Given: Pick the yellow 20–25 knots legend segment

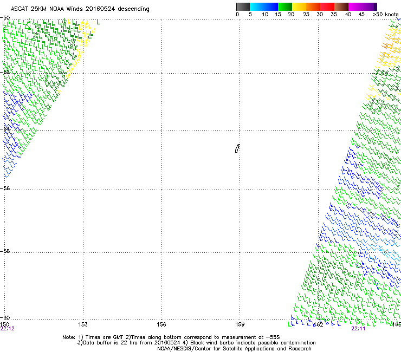Looking at the screenshot, I should point(299,6).
